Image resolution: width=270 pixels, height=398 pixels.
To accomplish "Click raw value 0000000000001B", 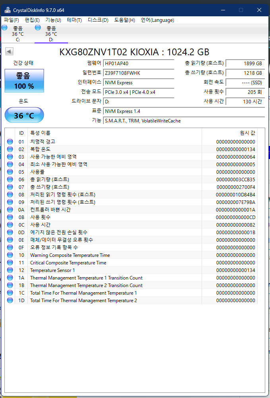I will 235,233.
